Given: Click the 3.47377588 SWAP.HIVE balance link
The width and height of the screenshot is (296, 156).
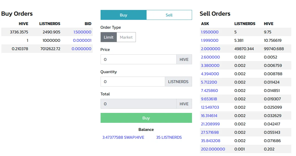Looking at the screenshot, I should coord(123,137).
